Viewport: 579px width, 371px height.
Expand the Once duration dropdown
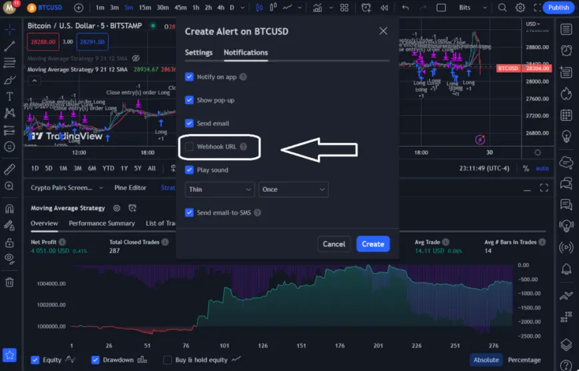tap(293, 189)
